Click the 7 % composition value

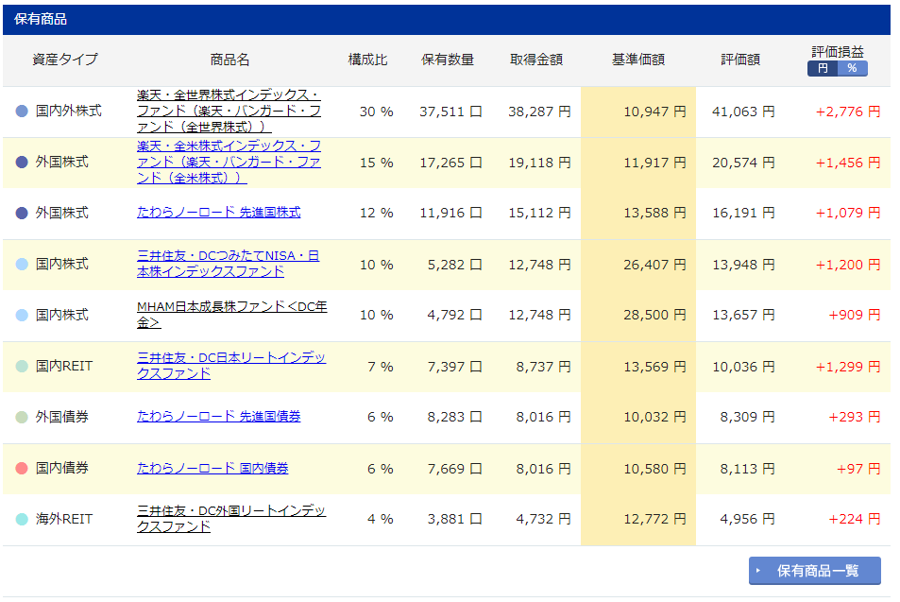381,367
